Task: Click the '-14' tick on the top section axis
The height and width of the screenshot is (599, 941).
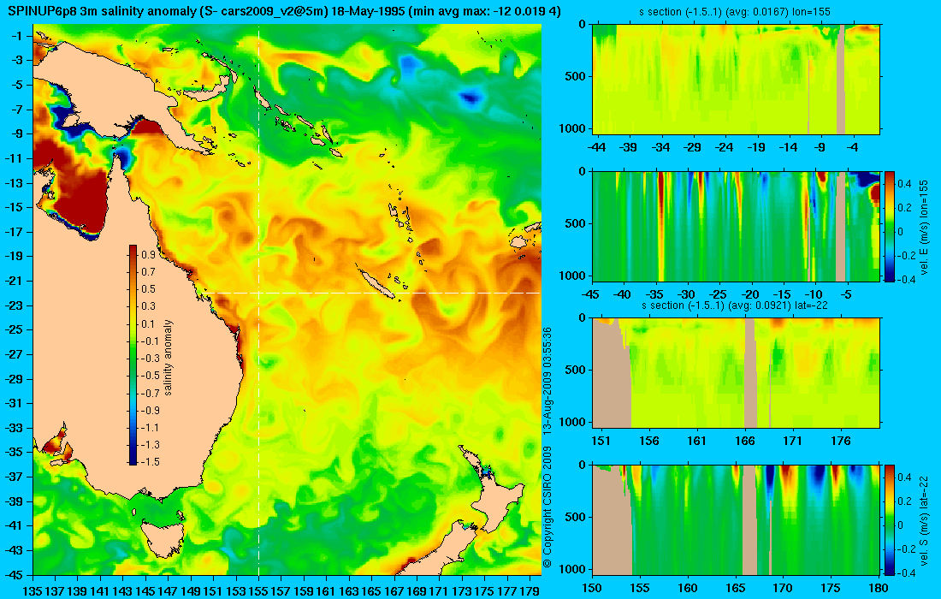Action: pos(789,147)
